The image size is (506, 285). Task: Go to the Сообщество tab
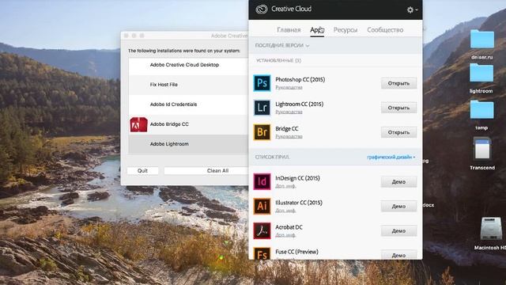385,30
